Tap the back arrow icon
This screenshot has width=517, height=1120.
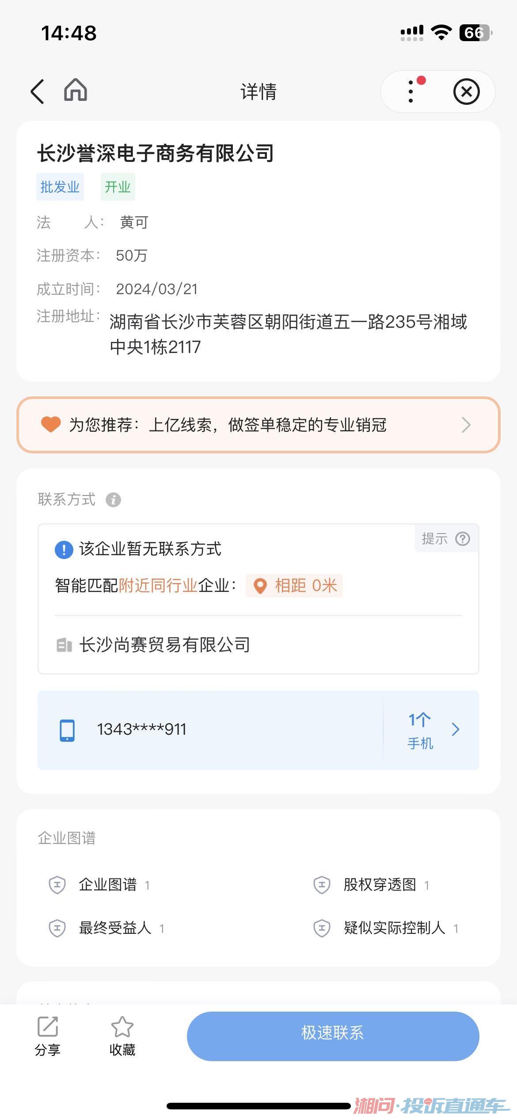(38, 92)
